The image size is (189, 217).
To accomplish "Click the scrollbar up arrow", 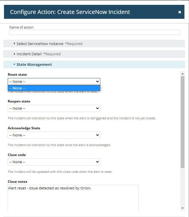I will coord(182,74).
